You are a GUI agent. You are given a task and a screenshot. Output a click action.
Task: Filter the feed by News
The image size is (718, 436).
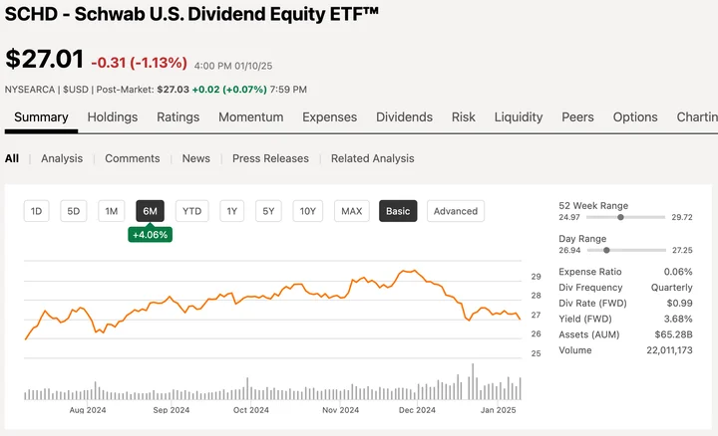(195, 158)
